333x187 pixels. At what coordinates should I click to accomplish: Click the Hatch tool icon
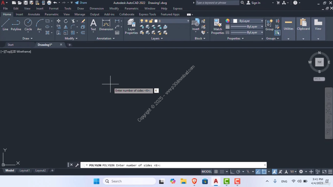47,33
